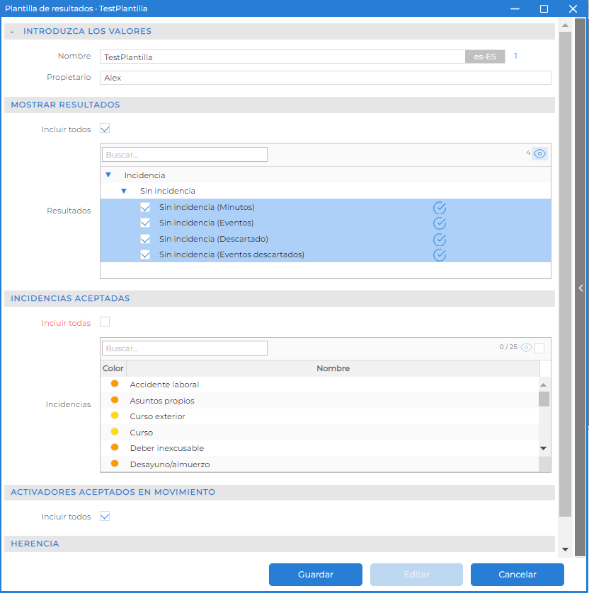Image resolution: width=589 pixels, height=593 pixels.
Task: Select the Asuntos propios row
Action: point(320,401)
